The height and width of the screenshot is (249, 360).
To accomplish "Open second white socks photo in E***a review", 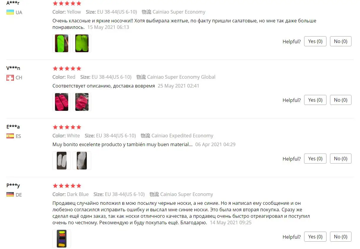I will pos(82,161).
